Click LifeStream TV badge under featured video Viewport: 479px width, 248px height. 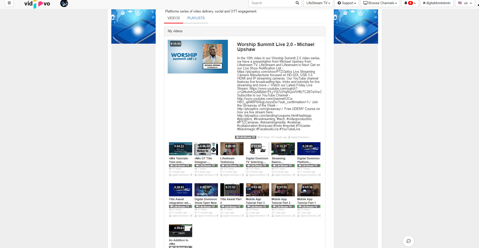245,137
